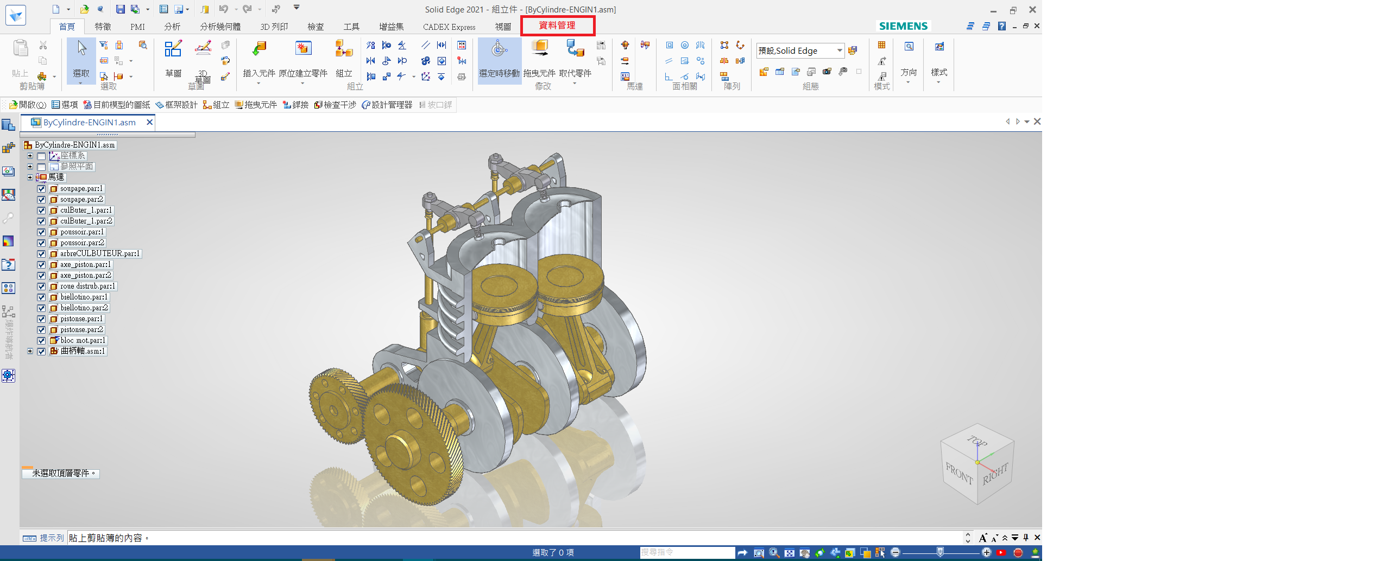Click the save display configuration icon
Screen dimensions: 1400x561
pyautogui.click(x=852, y=50)
